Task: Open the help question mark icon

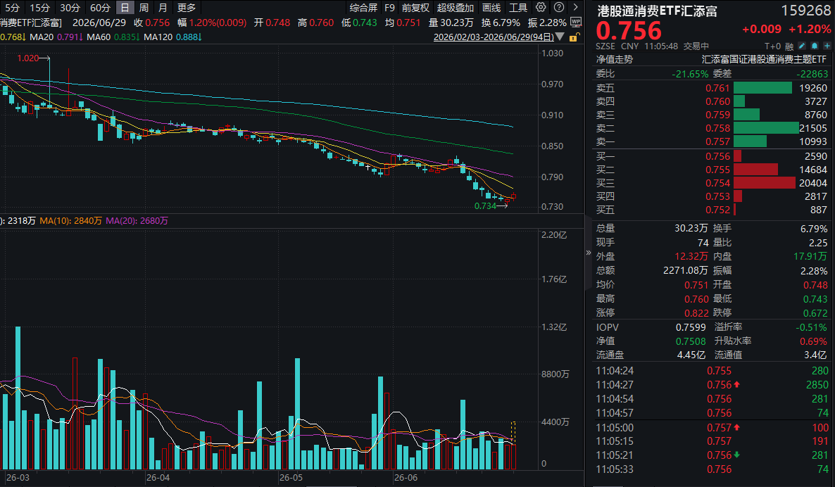Action: click(x=558, y=8)
